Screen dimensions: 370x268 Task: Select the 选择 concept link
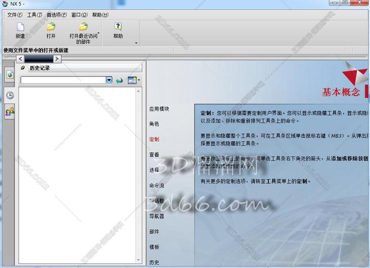click(x=154, y=170)
